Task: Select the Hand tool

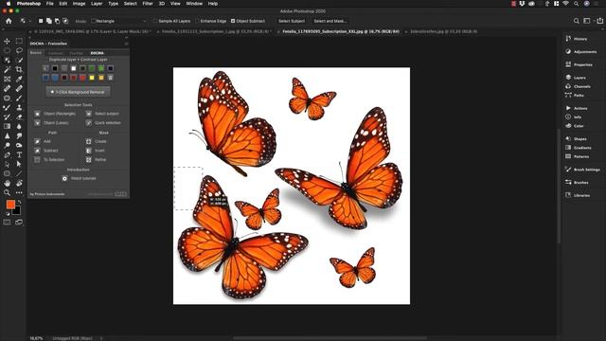Action: click(7, 183)
